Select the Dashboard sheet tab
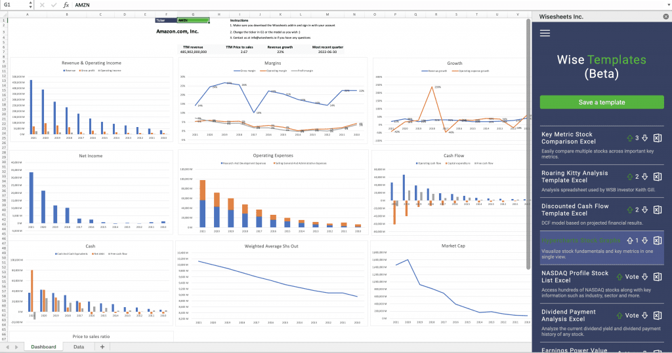The width and height of the screenshot is (672, 353). 43,346
